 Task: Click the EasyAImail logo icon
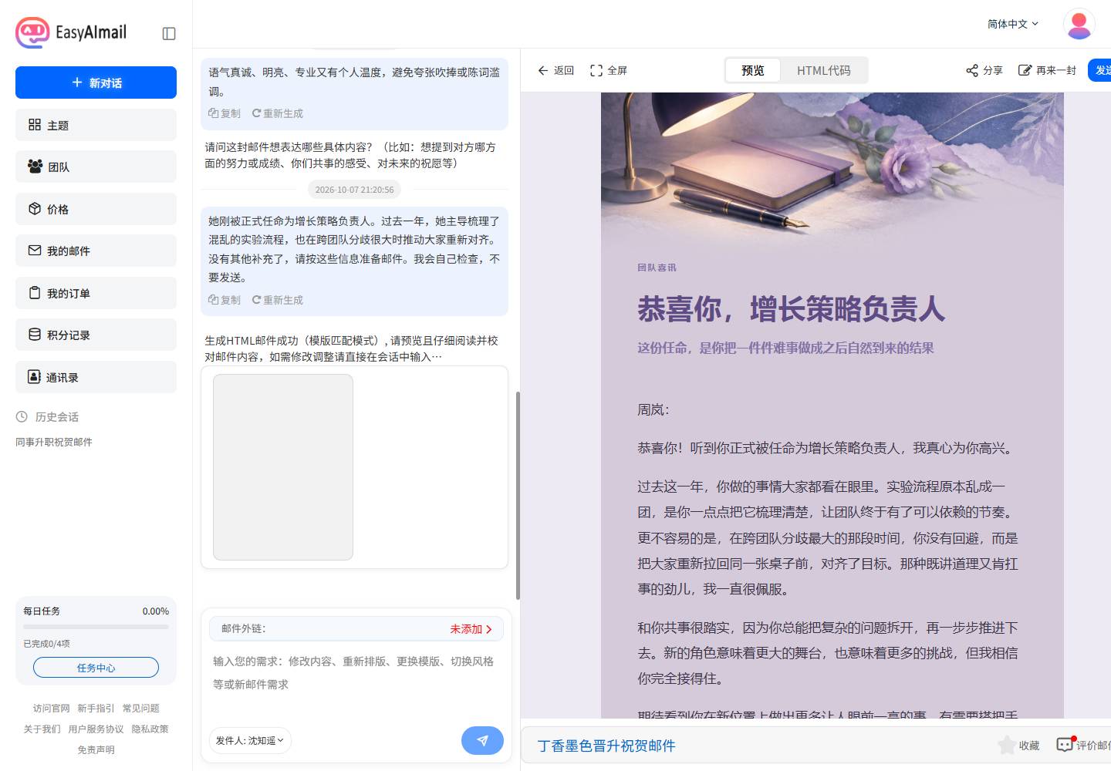32,32
